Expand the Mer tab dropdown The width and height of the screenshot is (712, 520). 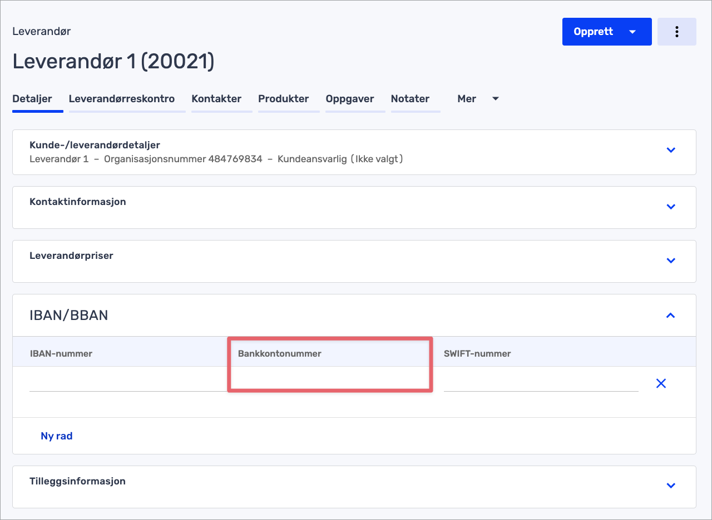tap(478, 99)
